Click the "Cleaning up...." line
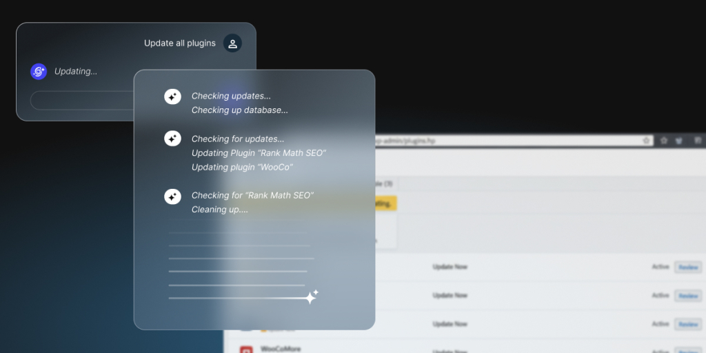 pos(220,210)
